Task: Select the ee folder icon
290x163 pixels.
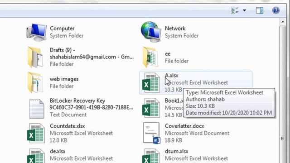Action: [x=150, y=57]
